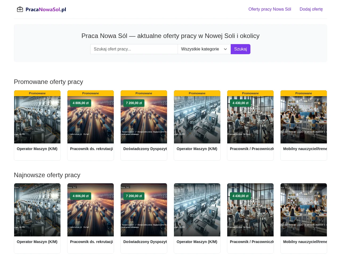
Task: Open promoted Mobilny nauczyciel/trener offer title
Action: [x=305, y=149]
